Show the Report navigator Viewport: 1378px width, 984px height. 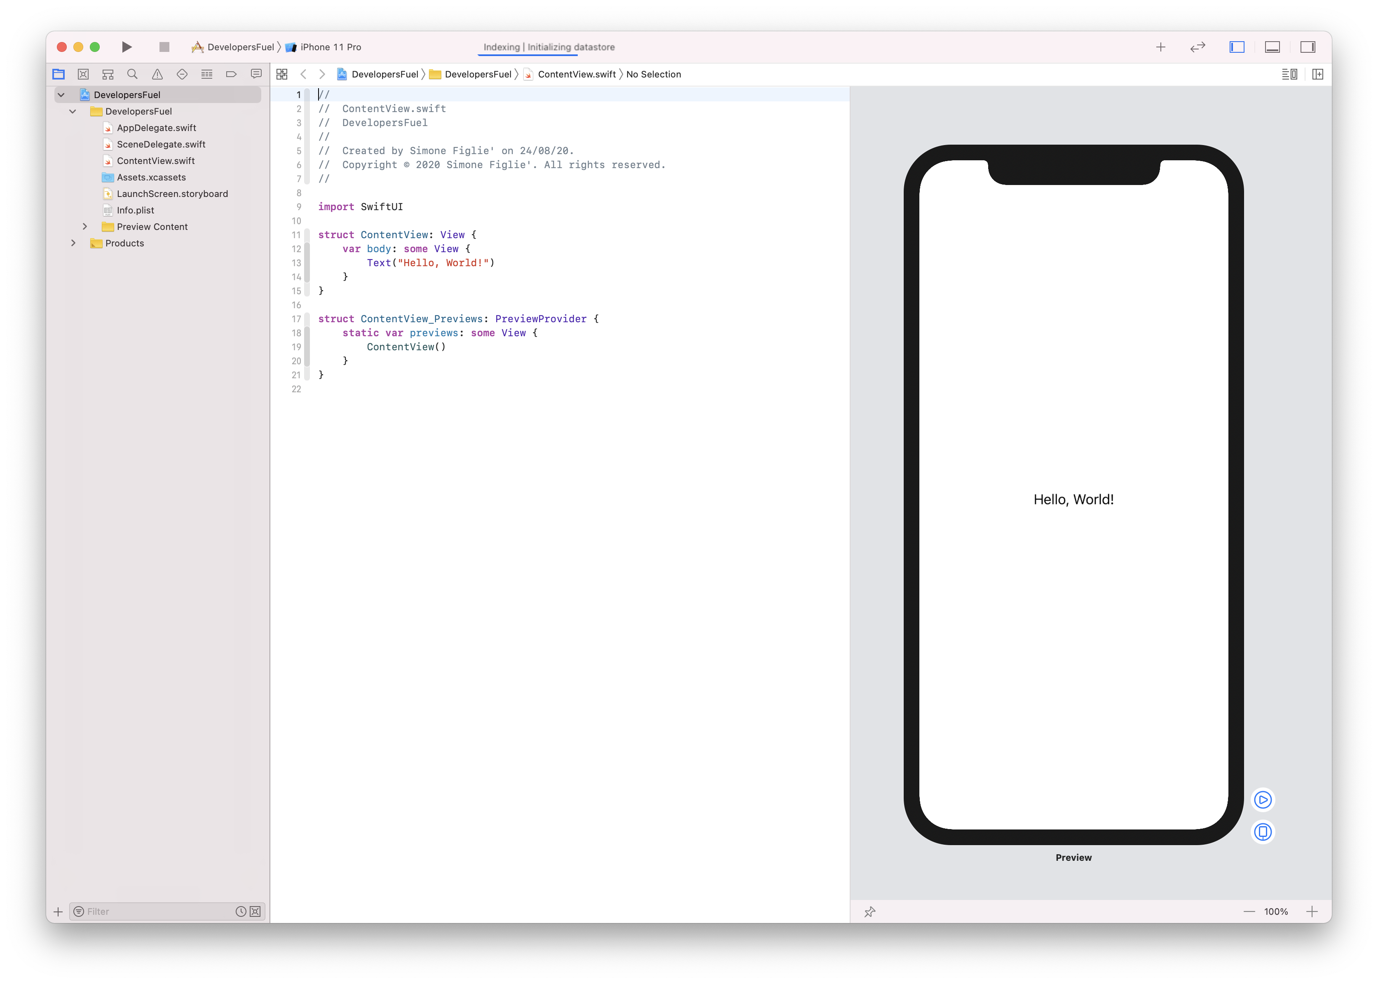pos(256,74)
